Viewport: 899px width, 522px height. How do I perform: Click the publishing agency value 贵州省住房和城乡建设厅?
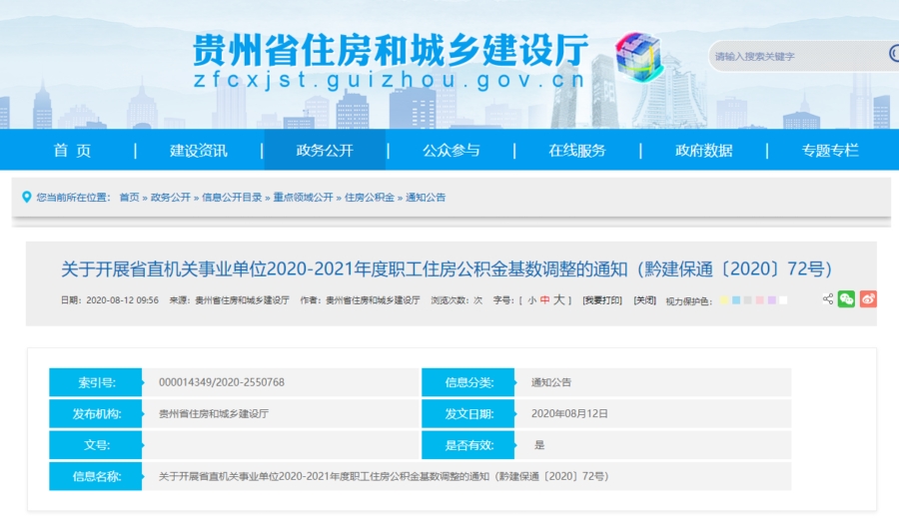pos(214,413)
